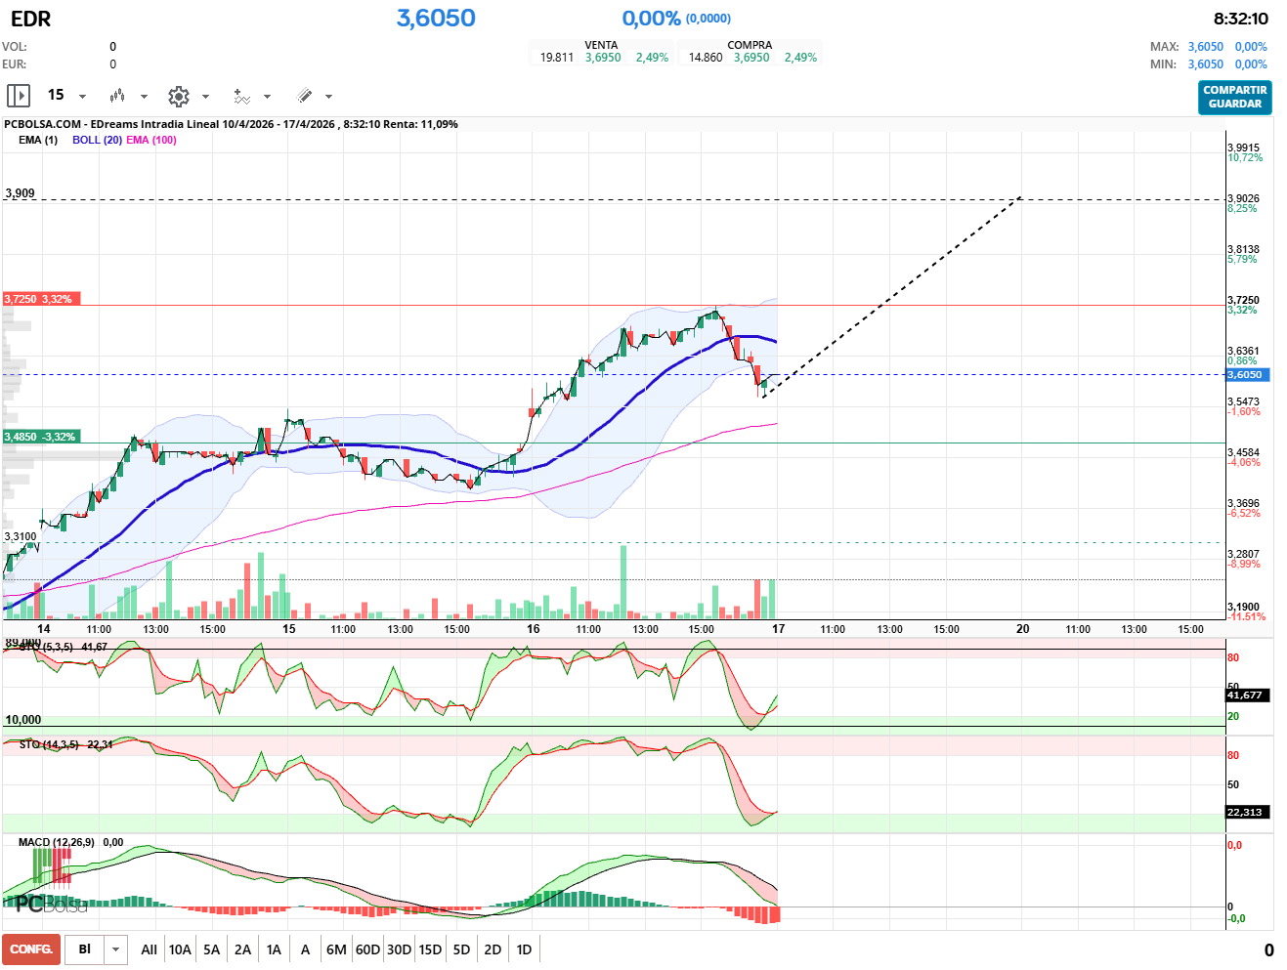This screenshot has height=970, width=1287.
Task: Click the add indicator line icon
Action: (x=241, y=96)
